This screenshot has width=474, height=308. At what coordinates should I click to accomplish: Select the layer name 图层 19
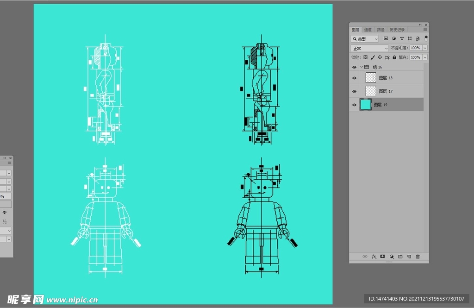[380, 105]
